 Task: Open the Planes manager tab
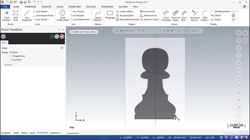[24, 133]
